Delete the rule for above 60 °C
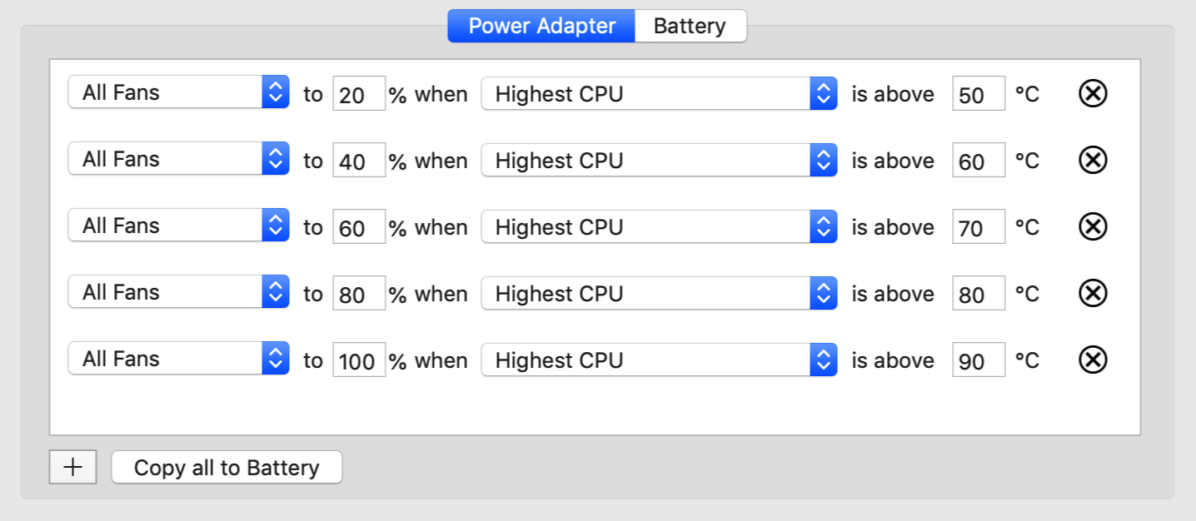This screenshot has width=1196, height=521. (1093, 160)
